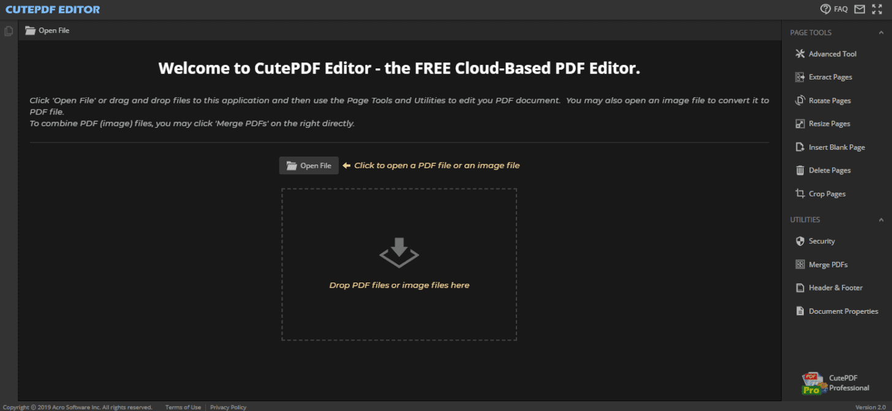Image resolution: width=892 pixels, height=411 pixels.
Task: Click the Insert Blank Page icon
Action: [x=799, y=147]
